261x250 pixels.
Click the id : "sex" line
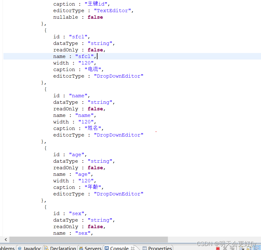pos(70,214)
